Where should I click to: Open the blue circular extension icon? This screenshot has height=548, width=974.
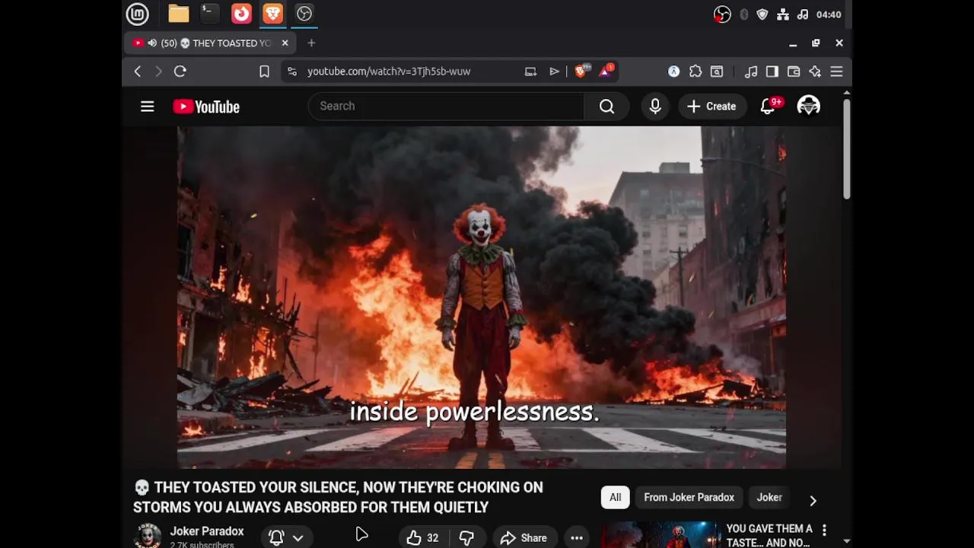tap(673, 72)
